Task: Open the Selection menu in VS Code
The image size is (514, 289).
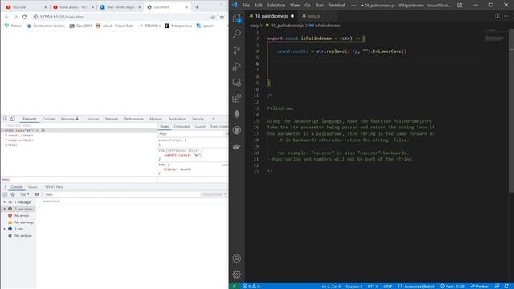Action: (x=276, y=6)
